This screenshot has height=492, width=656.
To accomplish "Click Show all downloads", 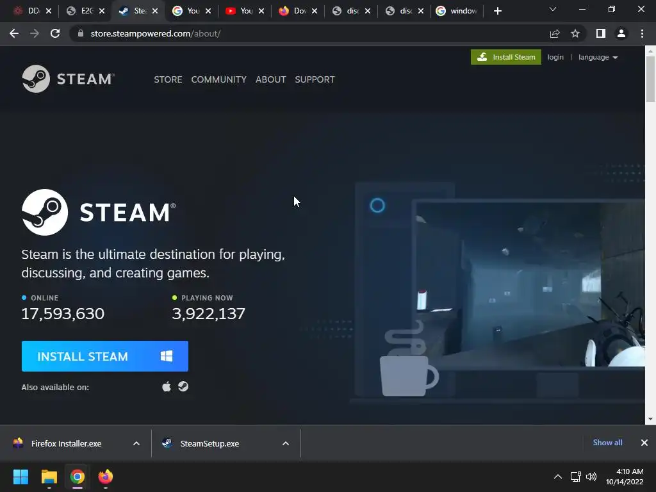I will click(607, 443).
